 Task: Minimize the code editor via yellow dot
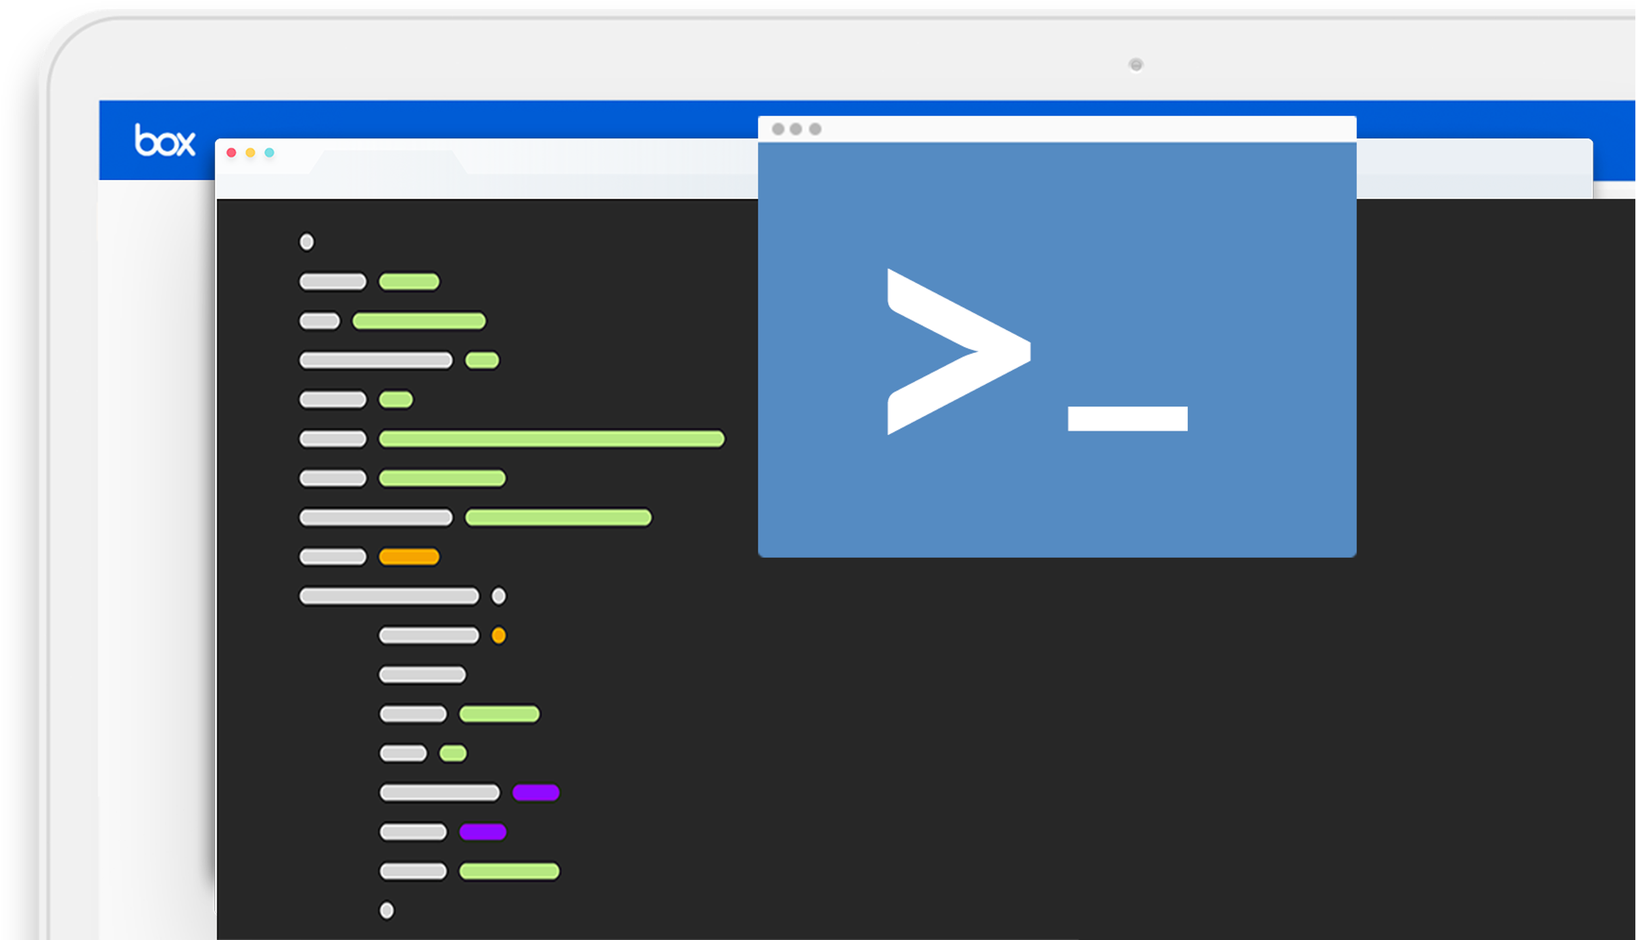[x=251, y=153]
